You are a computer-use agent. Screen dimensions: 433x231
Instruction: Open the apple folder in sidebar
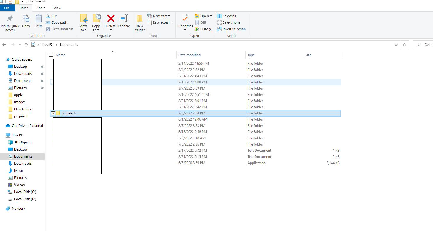(x=18, y=95)
